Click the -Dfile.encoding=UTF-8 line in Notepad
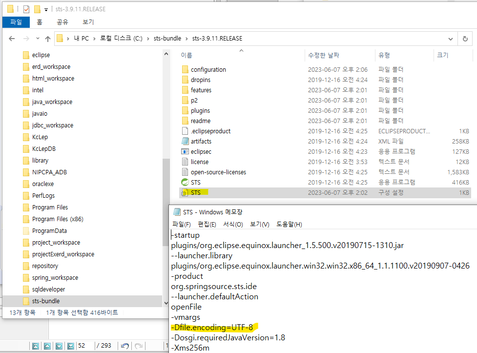477x353 pixels. (x=212, y=328)
